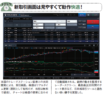Click the DIS DAILY chart tab
The image size is (104, 95).
(10, 45)
